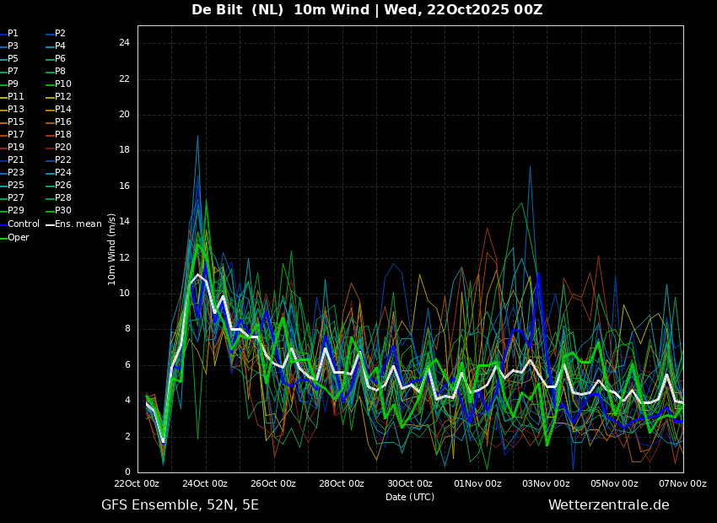
Task: Select the P12 legend label
Action: point(63,97)
